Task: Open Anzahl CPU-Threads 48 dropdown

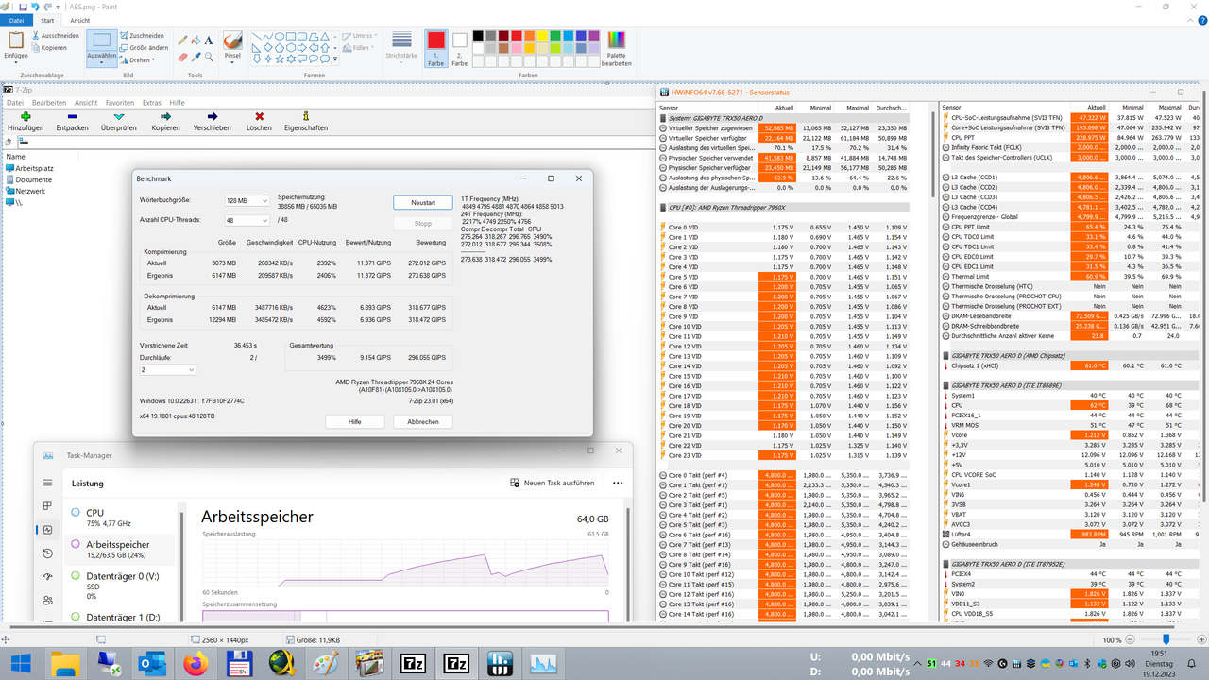Action: pos(247,220)
